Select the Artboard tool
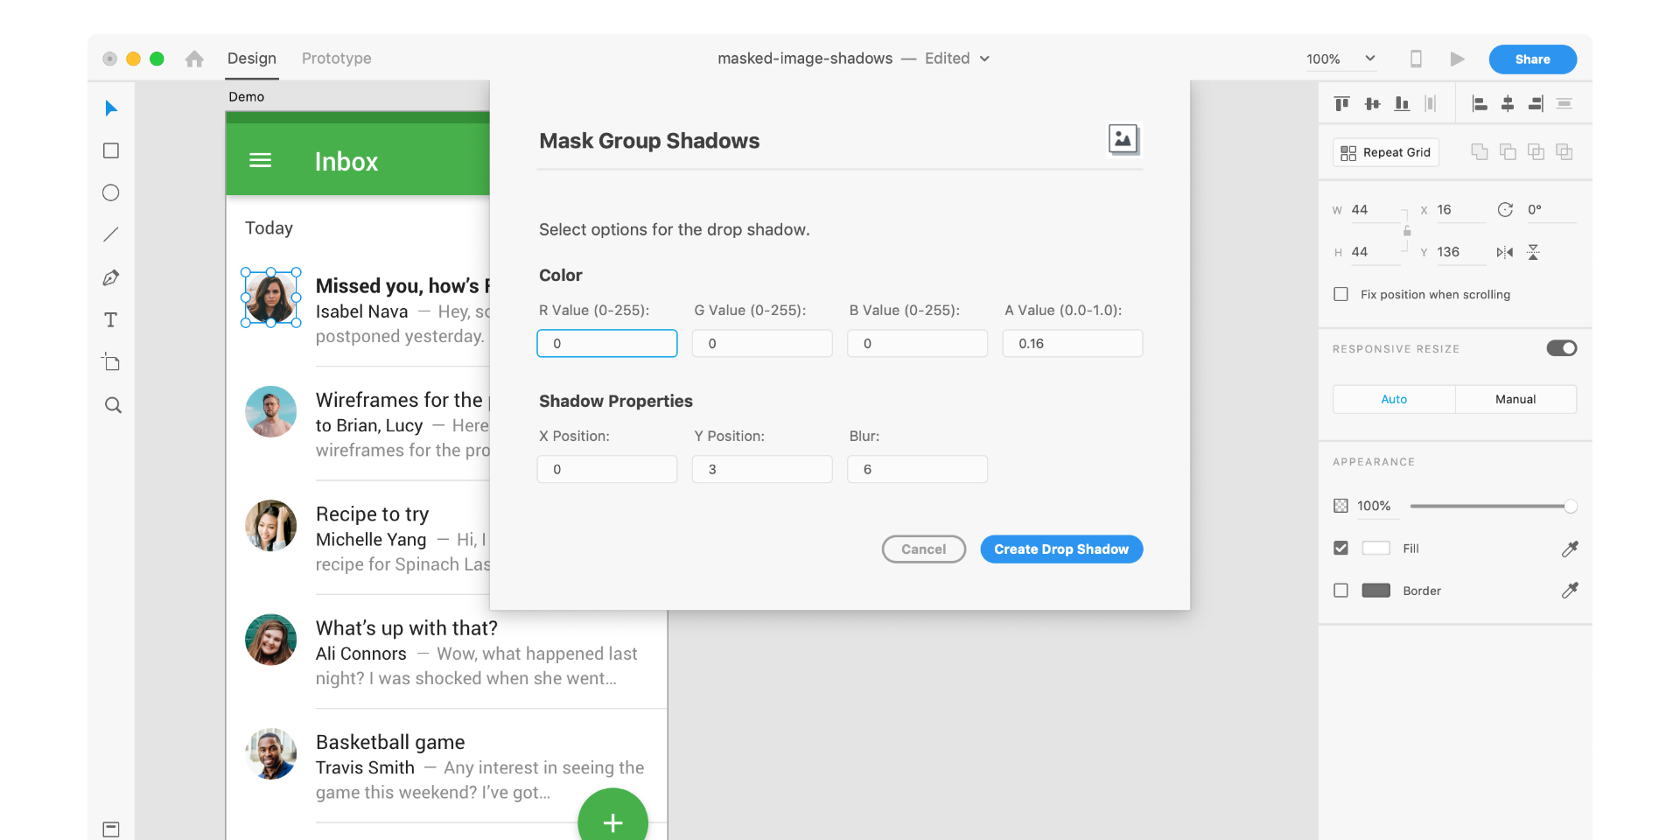The image size is (1680, 840). pos(111,361)
